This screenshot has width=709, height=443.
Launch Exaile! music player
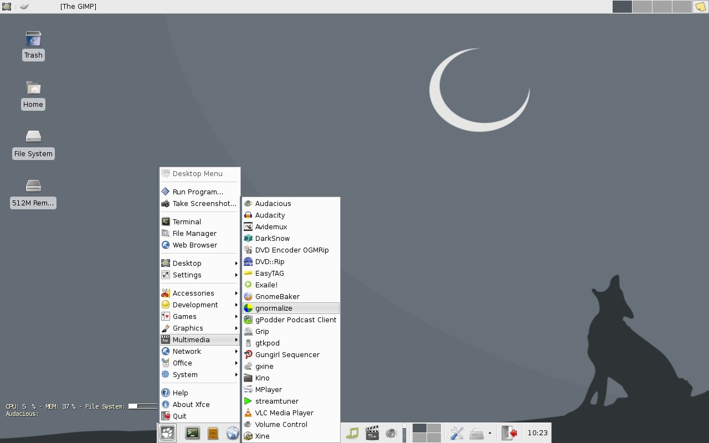[291, 285]
